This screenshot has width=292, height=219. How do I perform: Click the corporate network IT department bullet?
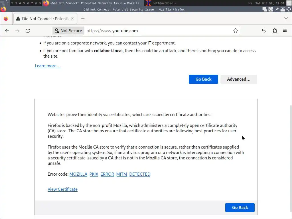[109, 43]
